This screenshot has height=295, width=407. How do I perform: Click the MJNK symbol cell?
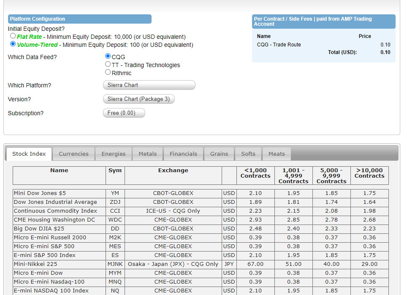click(x=115, y=264)
